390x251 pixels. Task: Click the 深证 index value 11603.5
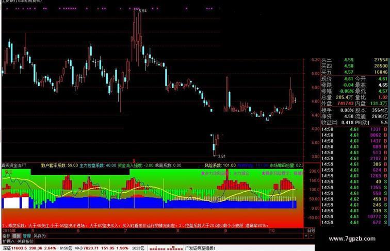(20, 248)
